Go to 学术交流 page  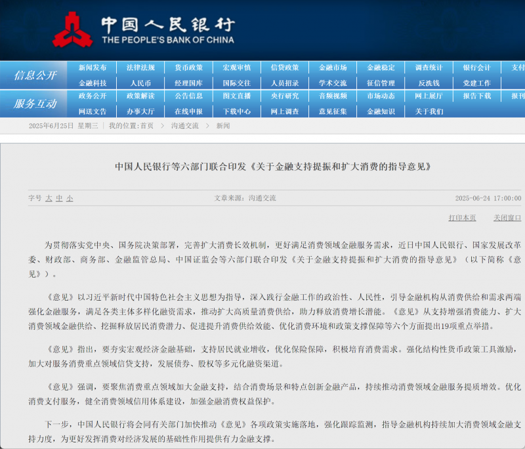(333, 83)
